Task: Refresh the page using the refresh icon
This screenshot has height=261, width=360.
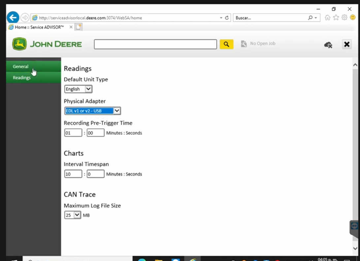Action: [x=227, y=18]
